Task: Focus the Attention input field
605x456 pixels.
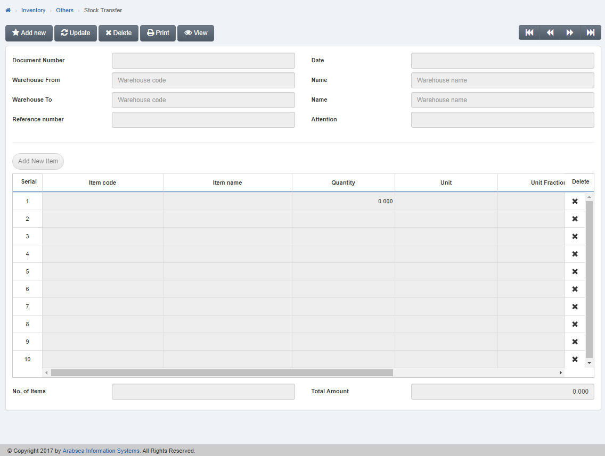Action: click(x=502, y=119)
